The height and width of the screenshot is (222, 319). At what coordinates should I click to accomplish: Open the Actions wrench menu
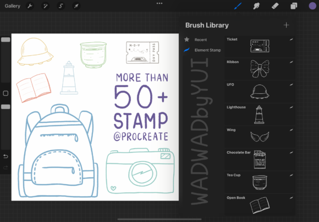point(30,6)
